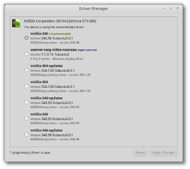Click 'Version 346.96-0ubuntu0.0.1' under nvidia-346 recommended
Screen dimensions: 190x169
52,38
